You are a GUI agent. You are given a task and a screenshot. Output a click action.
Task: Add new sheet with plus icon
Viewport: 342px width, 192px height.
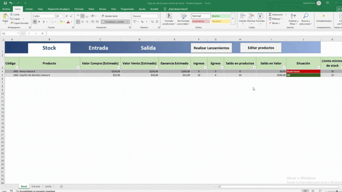tap(61, 187)
